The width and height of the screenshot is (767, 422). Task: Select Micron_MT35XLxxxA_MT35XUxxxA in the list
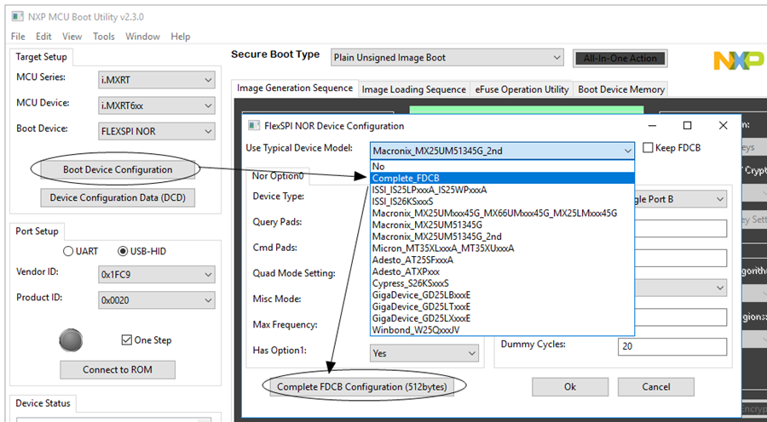click(502, 248)
